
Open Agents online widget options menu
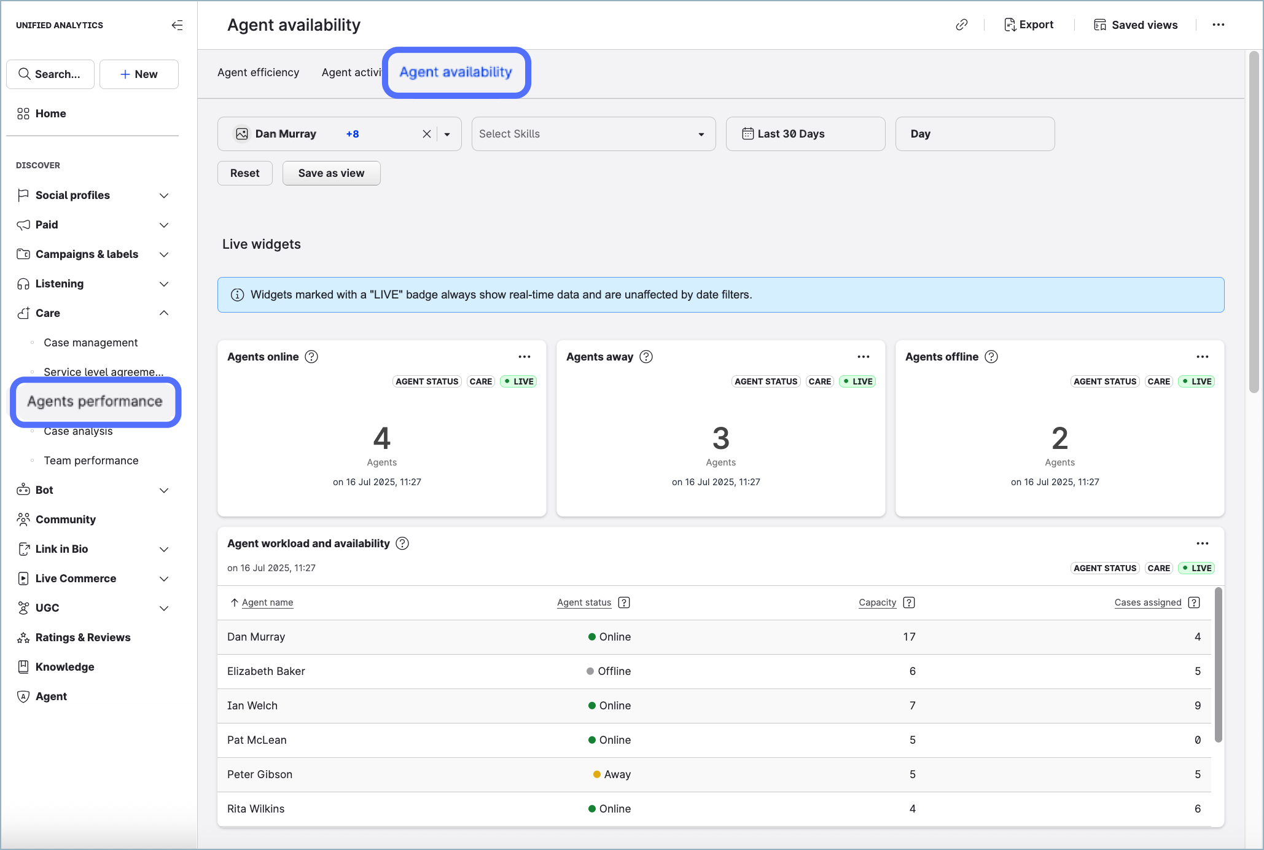coord(524,357)
